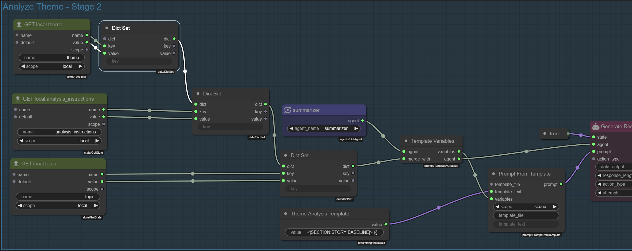
Task: Click the output port of the true node
Action: (568, 133)
